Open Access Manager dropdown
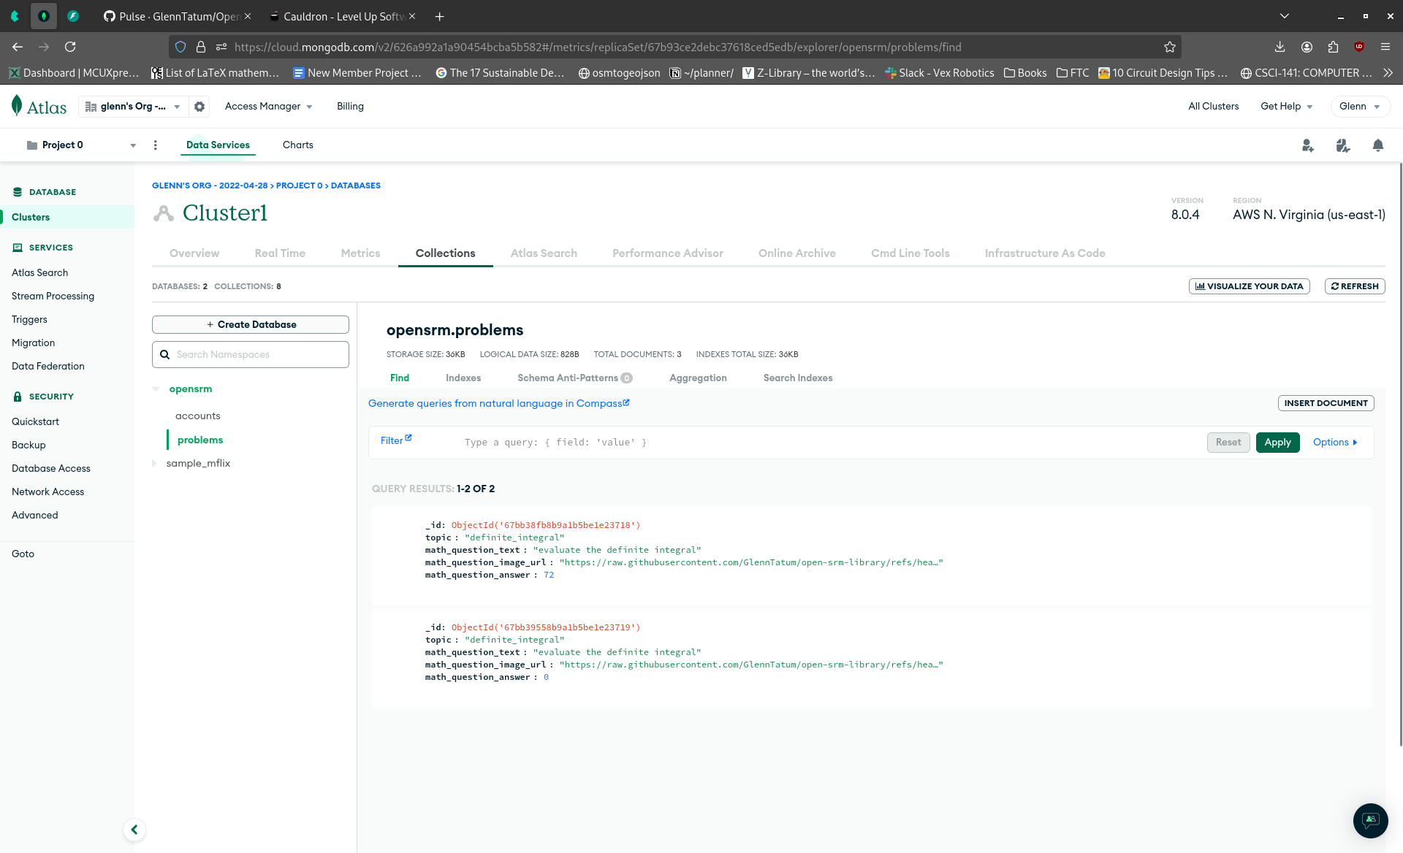 coord(268,107)
